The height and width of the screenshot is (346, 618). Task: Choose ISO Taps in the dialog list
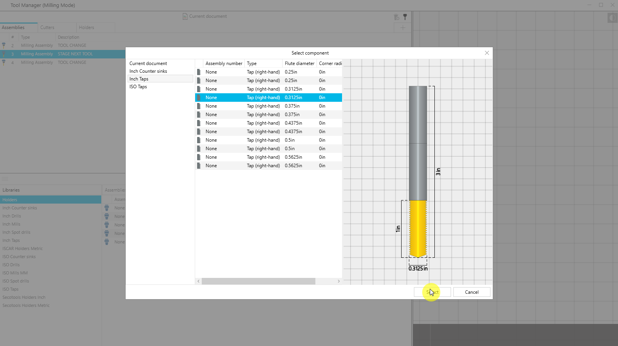[x=138, y=87]
